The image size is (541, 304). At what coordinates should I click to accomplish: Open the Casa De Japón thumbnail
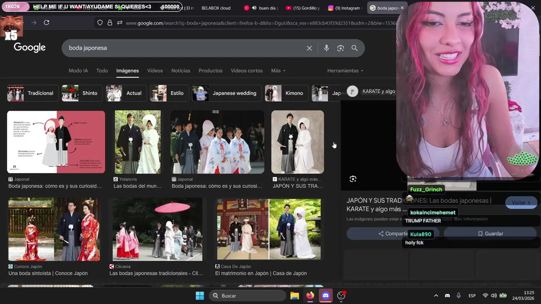[269, 230]
